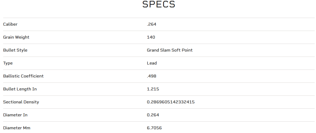316x133 pixels.
Task: Click the 6.7056 diameter value
Action: click(x=154, y=128)
